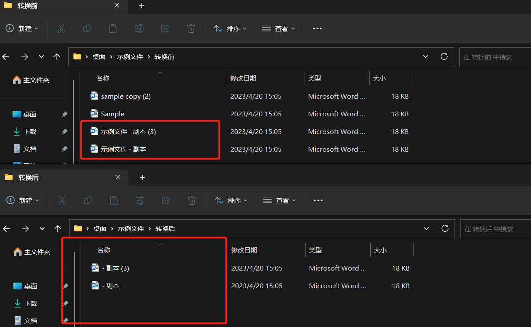This screenshot has width=531, height=327.
Task: Open the 排序 dropdown in 转换前 window
Action: coord(230,28)
